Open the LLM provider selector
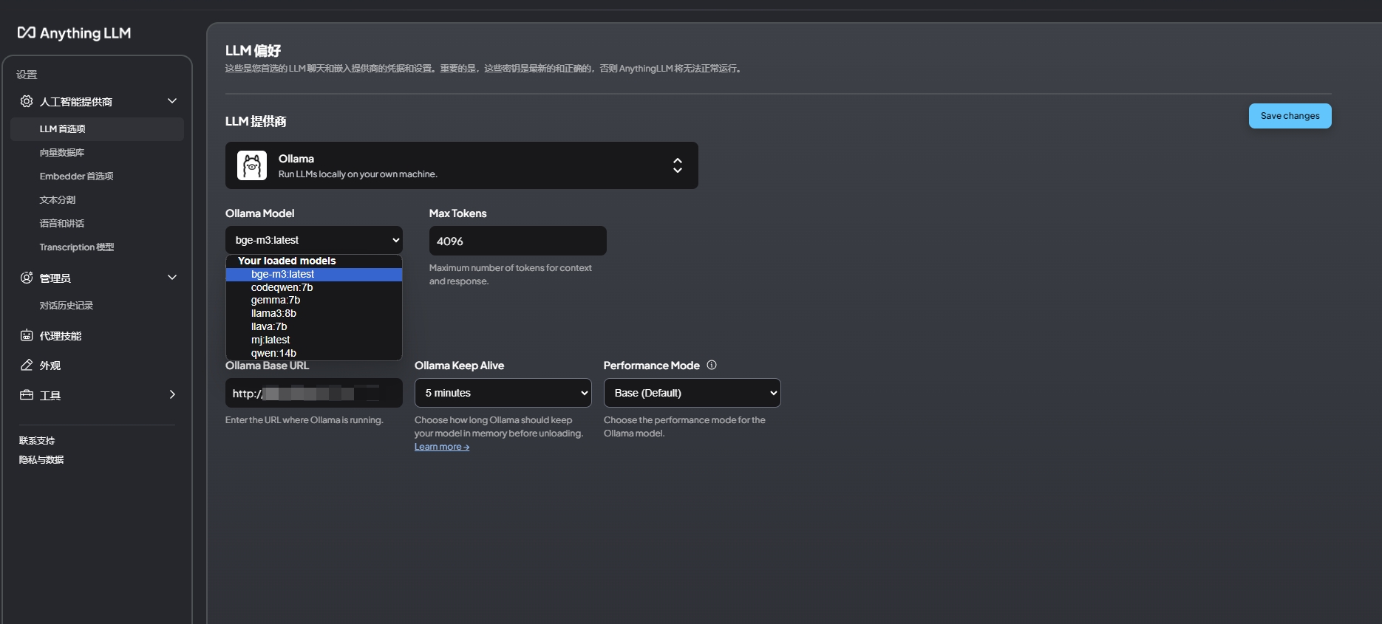 pos(461,165)
